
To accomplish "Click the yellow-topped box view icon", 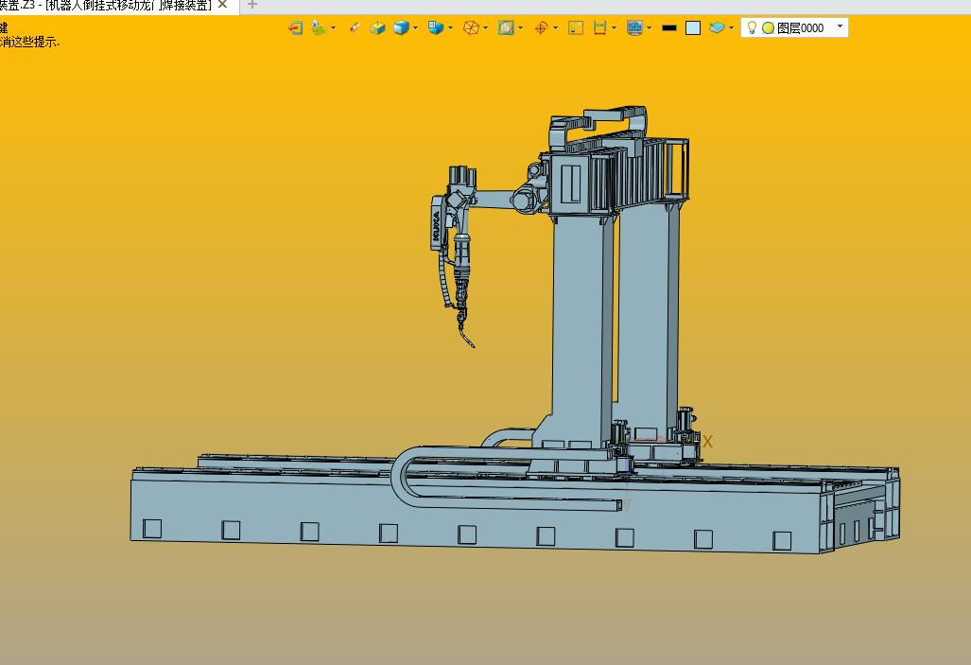I will tap(378, 27).
